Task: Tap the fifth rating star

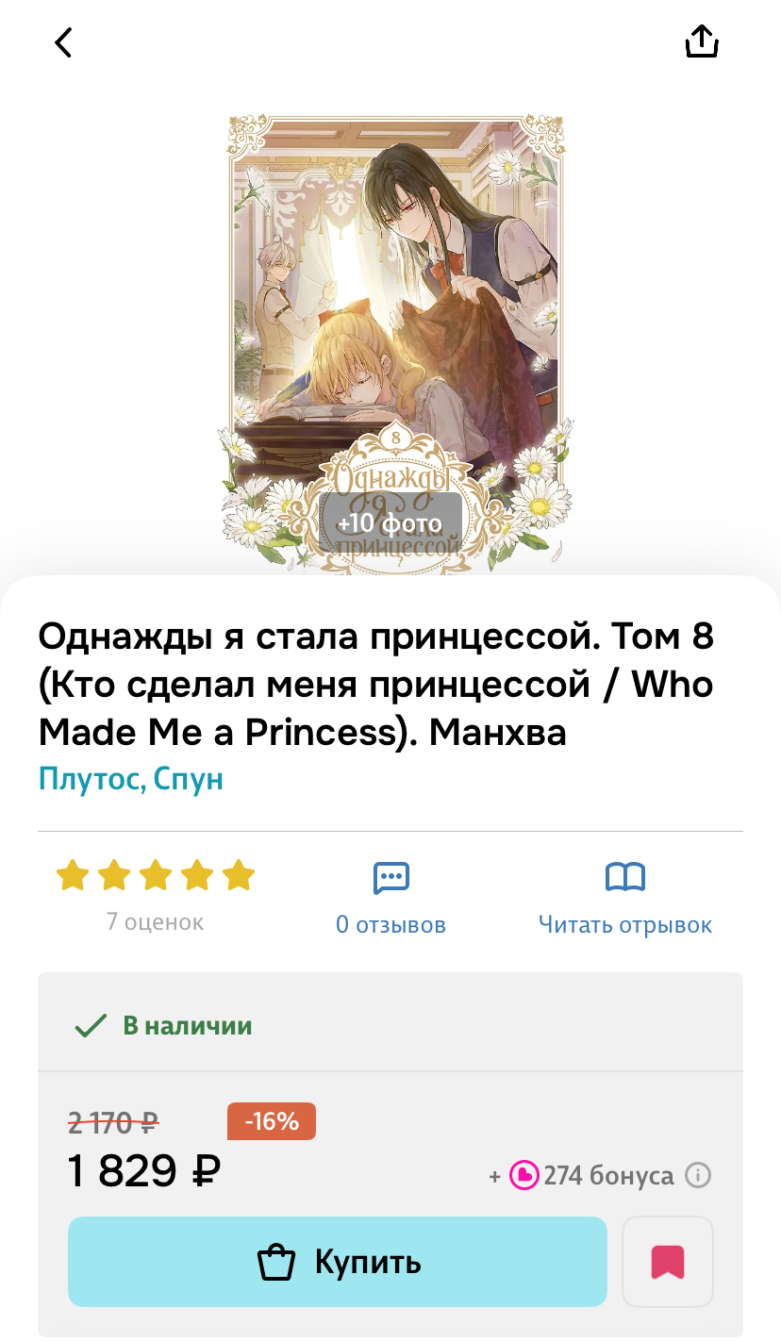Action: click(x=239, y=875)
